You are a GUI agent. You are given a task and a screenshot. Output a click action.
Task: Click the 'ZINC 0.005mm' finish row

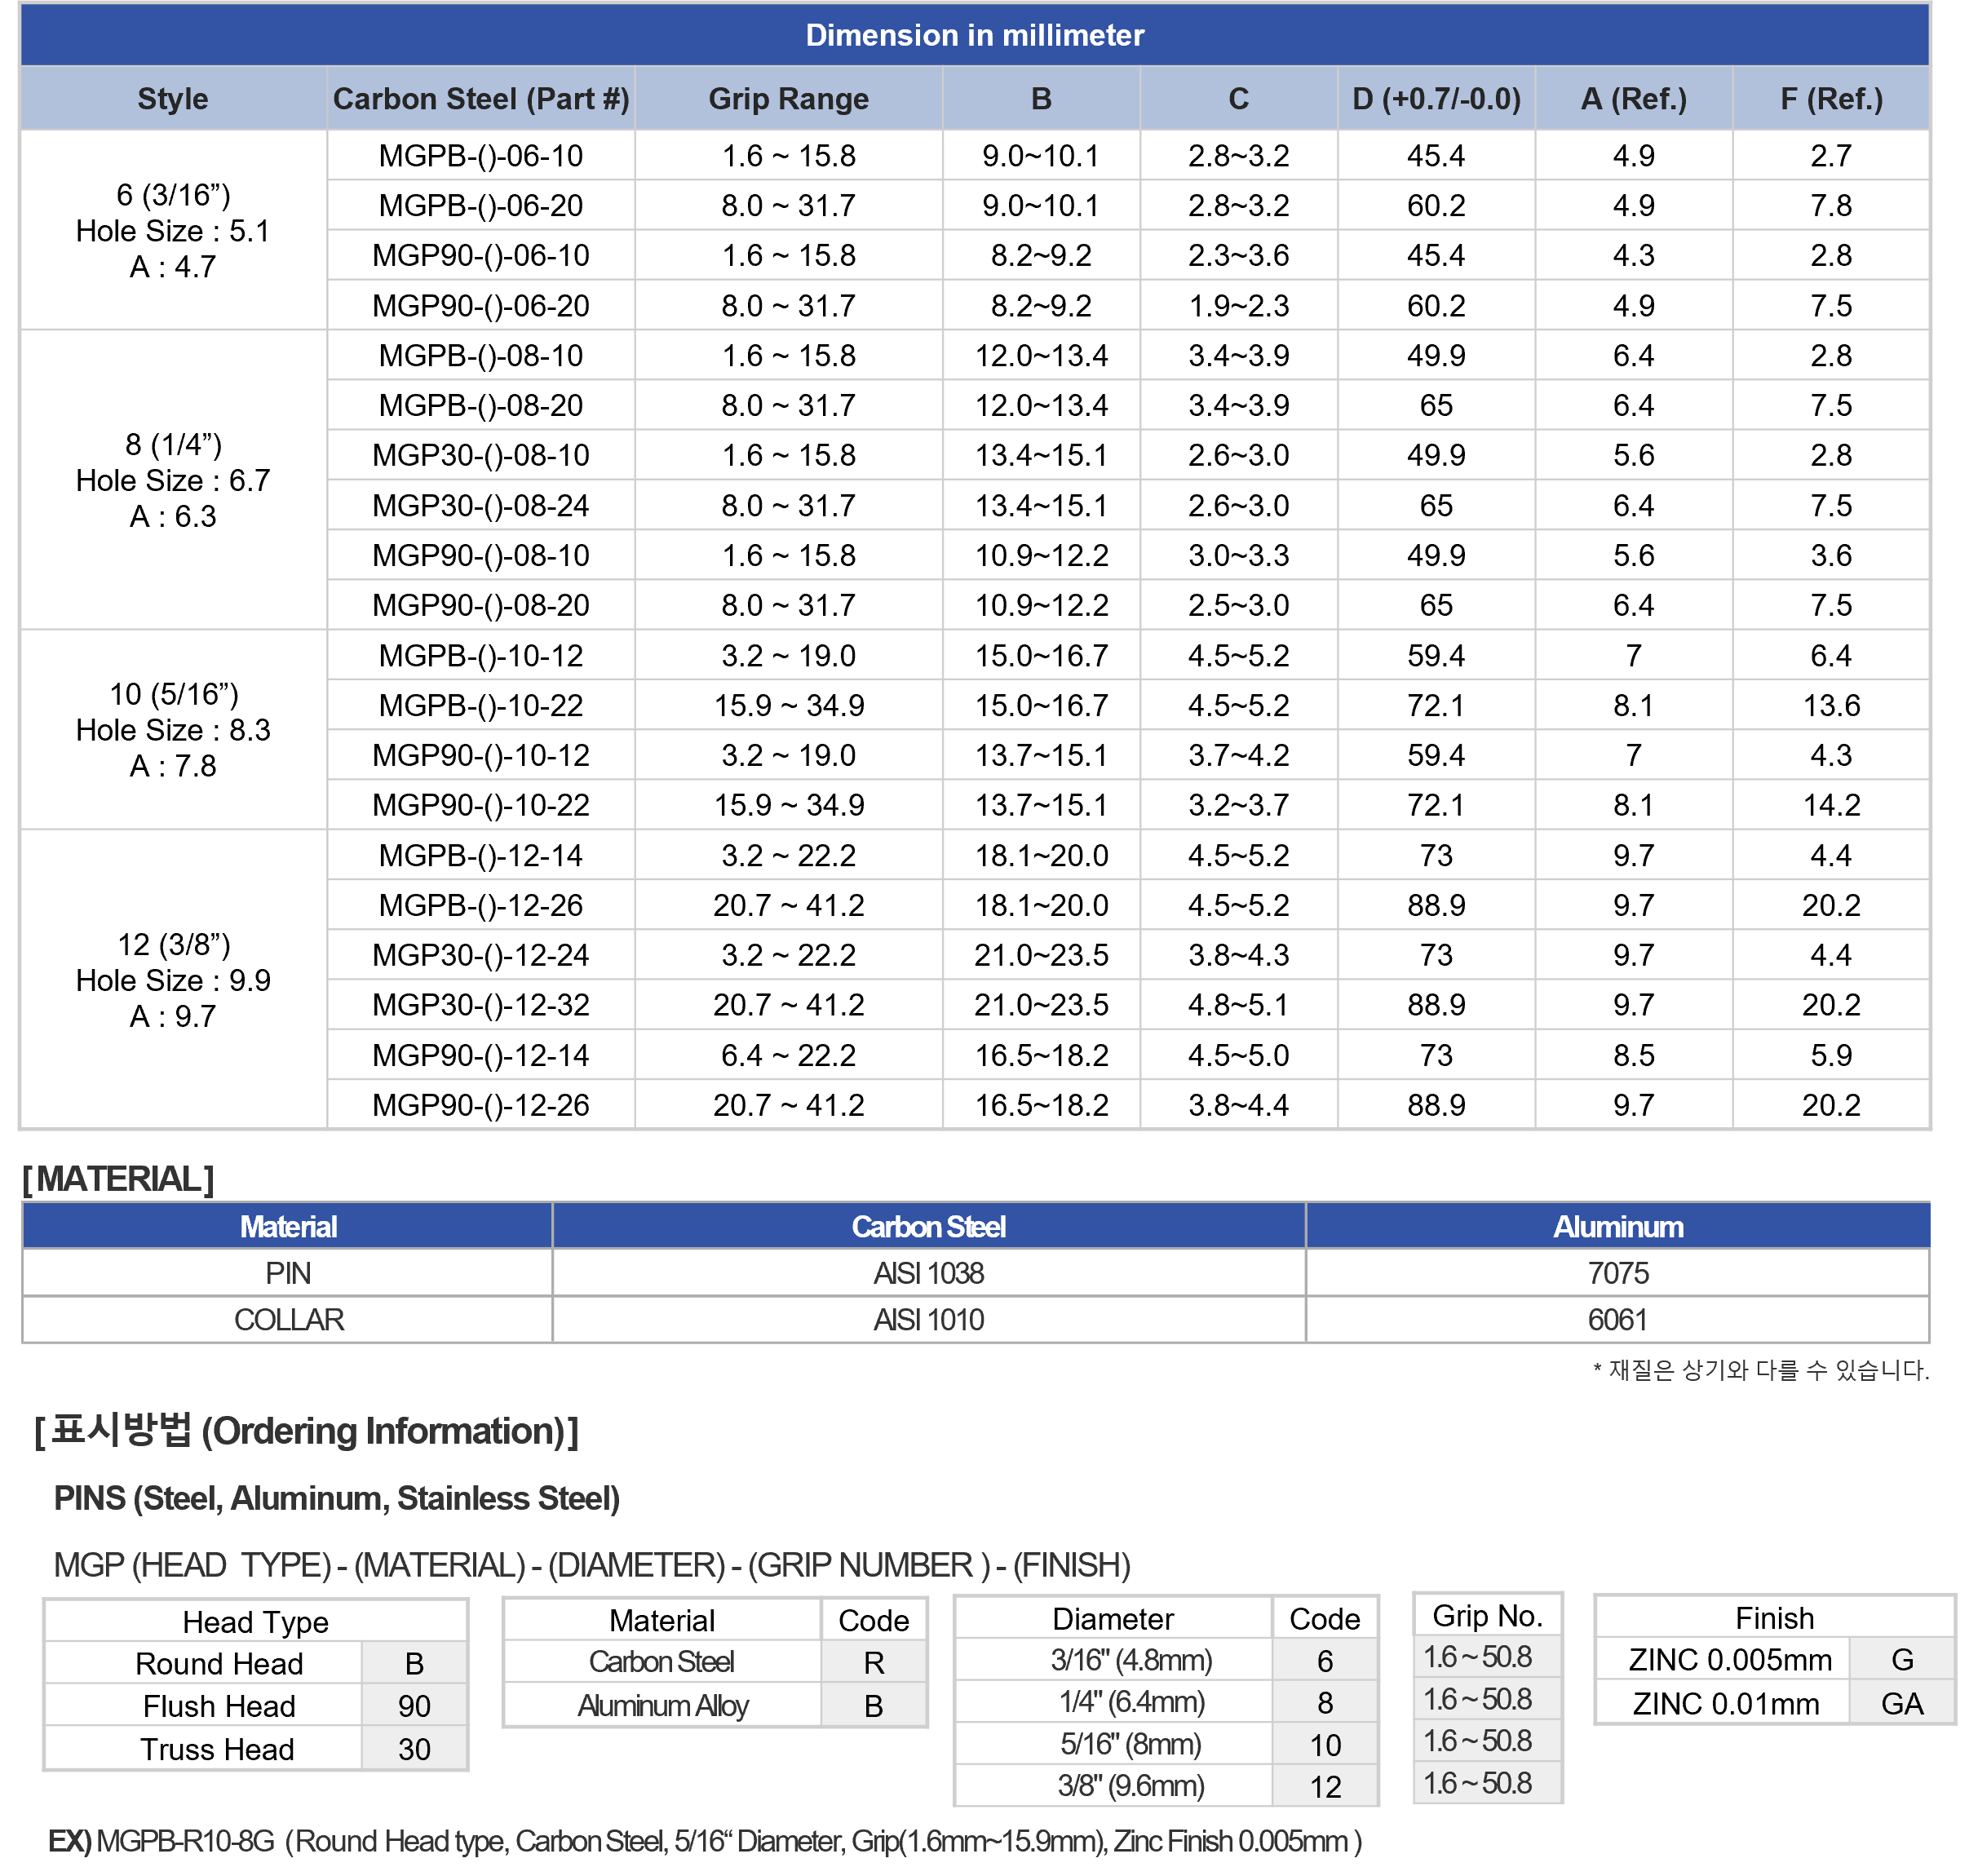tap(1774, 1661)
